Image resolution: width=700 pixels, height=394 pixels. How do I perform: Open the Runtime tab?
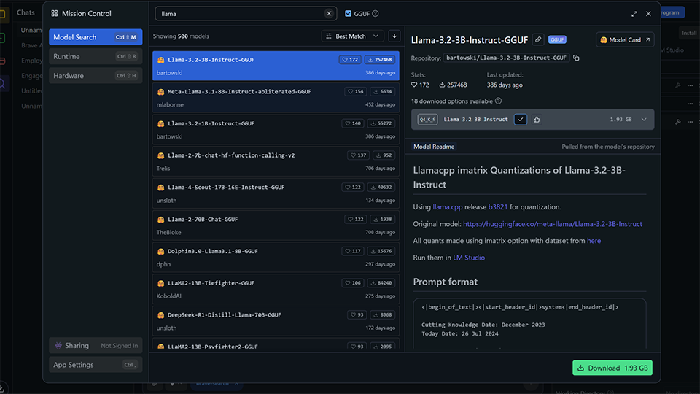click(96, 56)
